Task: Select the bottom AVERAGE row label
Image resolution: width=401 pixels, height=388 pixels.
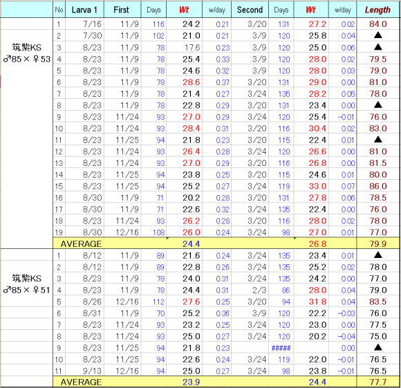Action: [x=81, y=382]
